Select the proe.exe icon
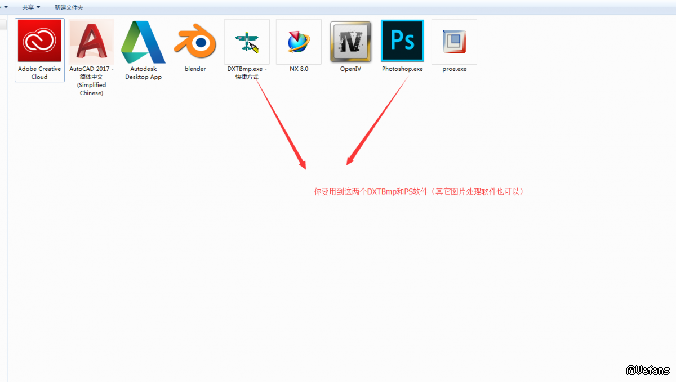676x382 pixels. click(454, 42)
